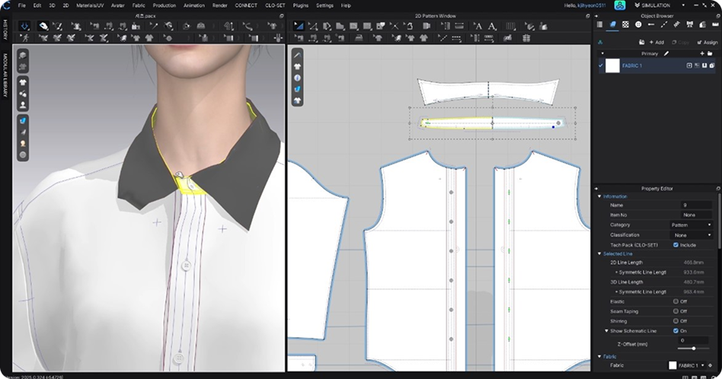Click the Button tab icon in Object Browser
Screen dimensions: 722x379
[637, 24]
